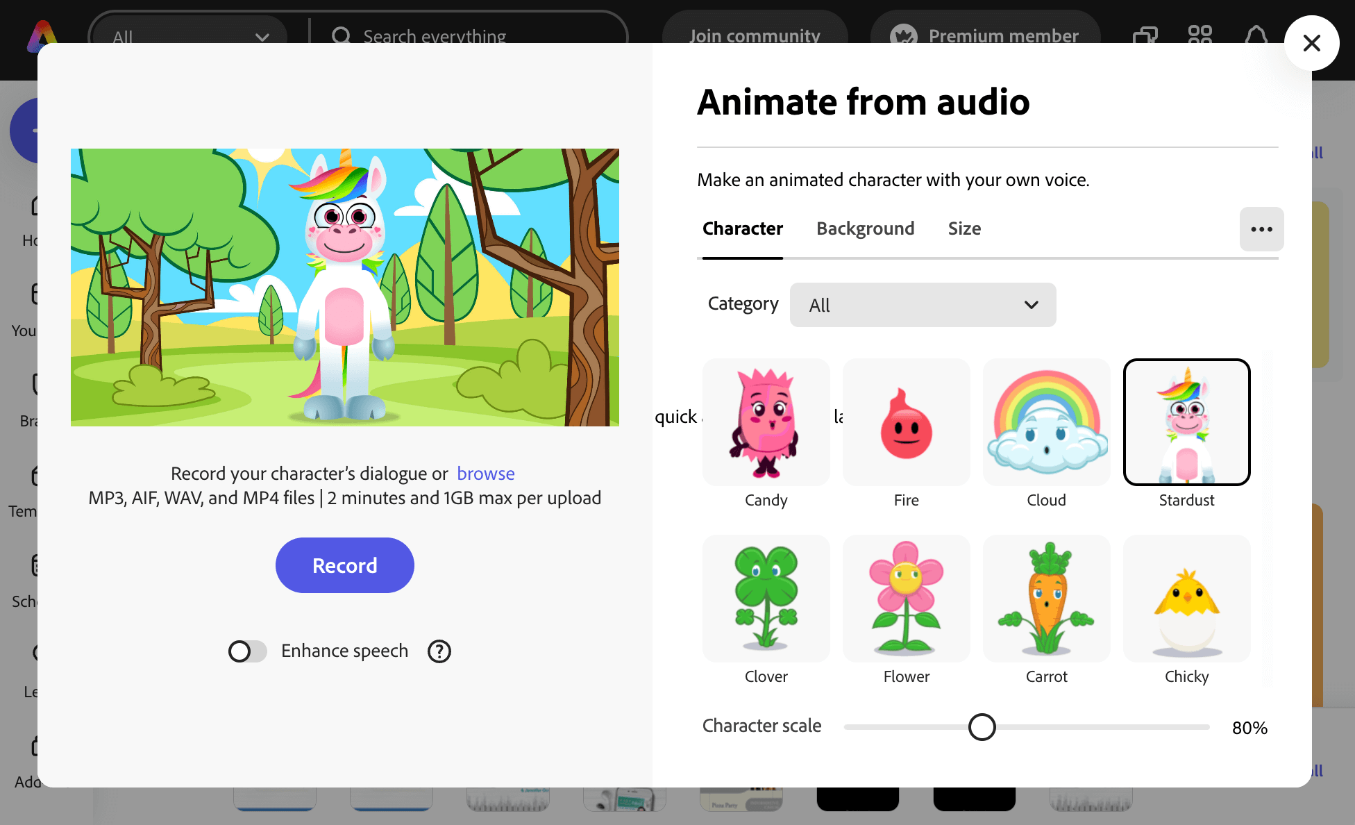
Task: Click Join community
Action: pos(754,35)
